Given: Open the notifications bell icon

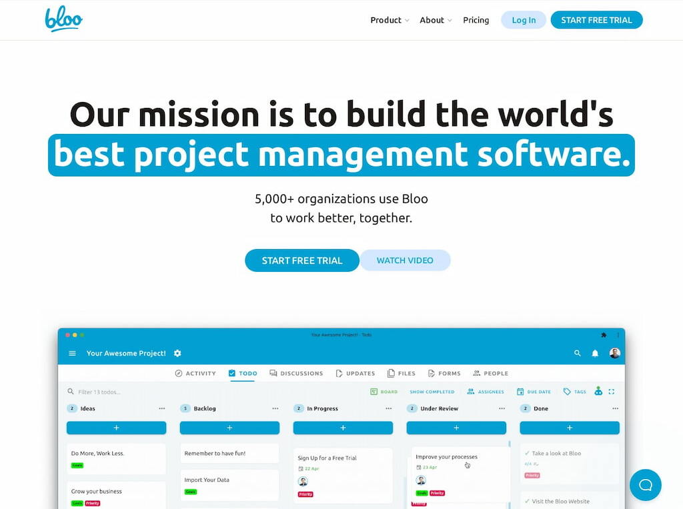Looking at the screenshot, I should (x=595, y=353).
